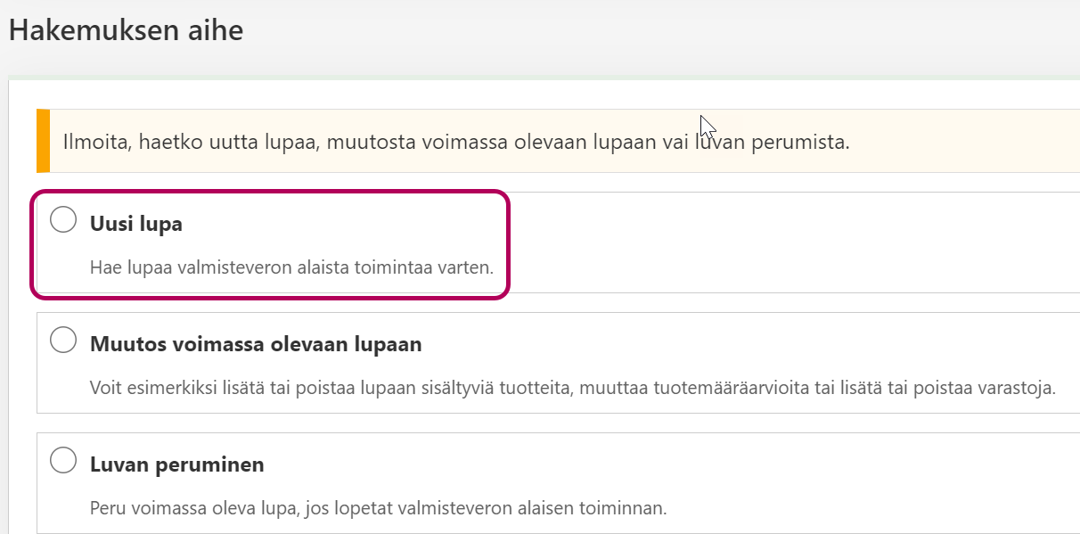This screenshot has width=1080, height=534.
Task: Click the word varastoja in the Muutos description
Action: (x=1018, y=389)
